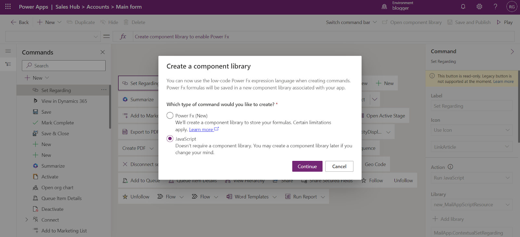The width and height of the screenshot is (520, 237).
Task: Open the Run JavaScript action dropdown
Action: coord(472,178)
